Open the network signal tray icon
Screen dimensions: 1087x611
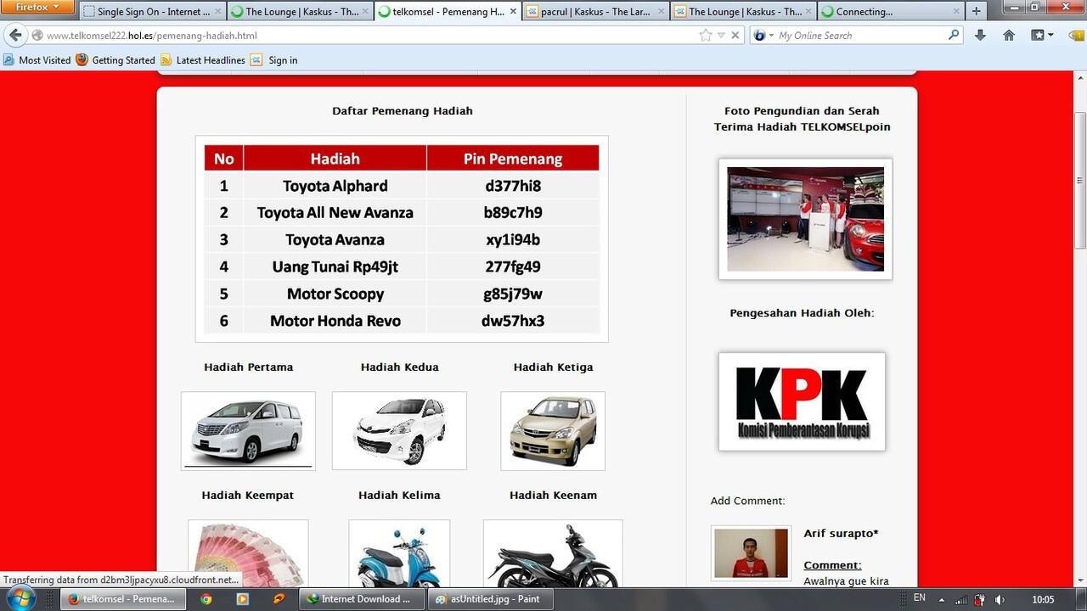(960, 599)
